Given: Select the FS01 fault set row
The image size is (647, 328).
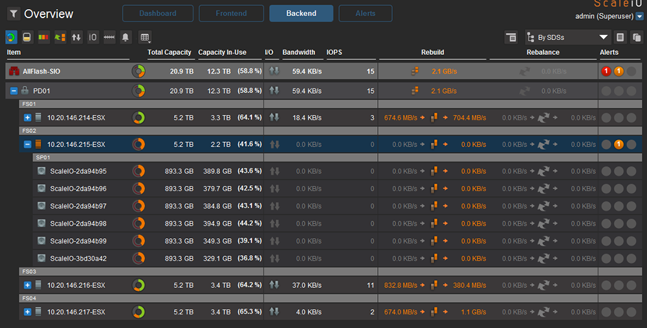Looking at the screenshot, I should (x=331, y=104).
